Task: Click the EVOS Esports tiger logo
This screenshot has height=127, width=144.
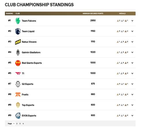Action: click(18, 115)
